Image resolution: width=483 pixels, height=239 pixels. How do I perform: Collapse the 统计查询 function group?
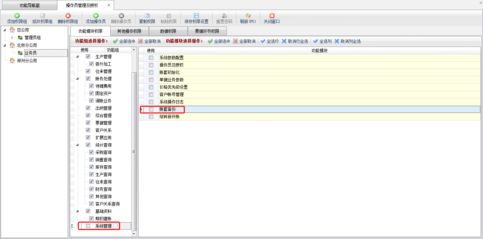coord(78,145)
